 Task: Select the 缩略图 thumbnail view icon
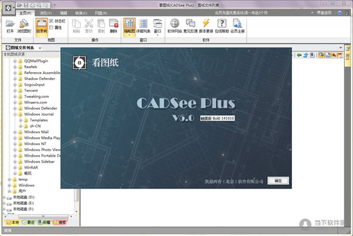click(129, 27)
